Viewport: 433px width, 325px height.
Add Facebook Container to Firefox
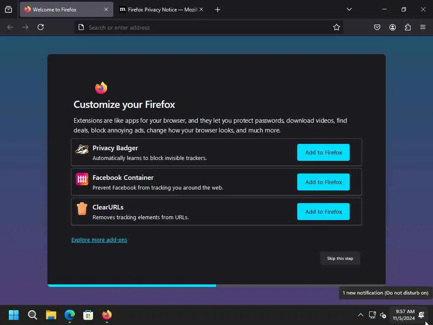coord(323,182)
